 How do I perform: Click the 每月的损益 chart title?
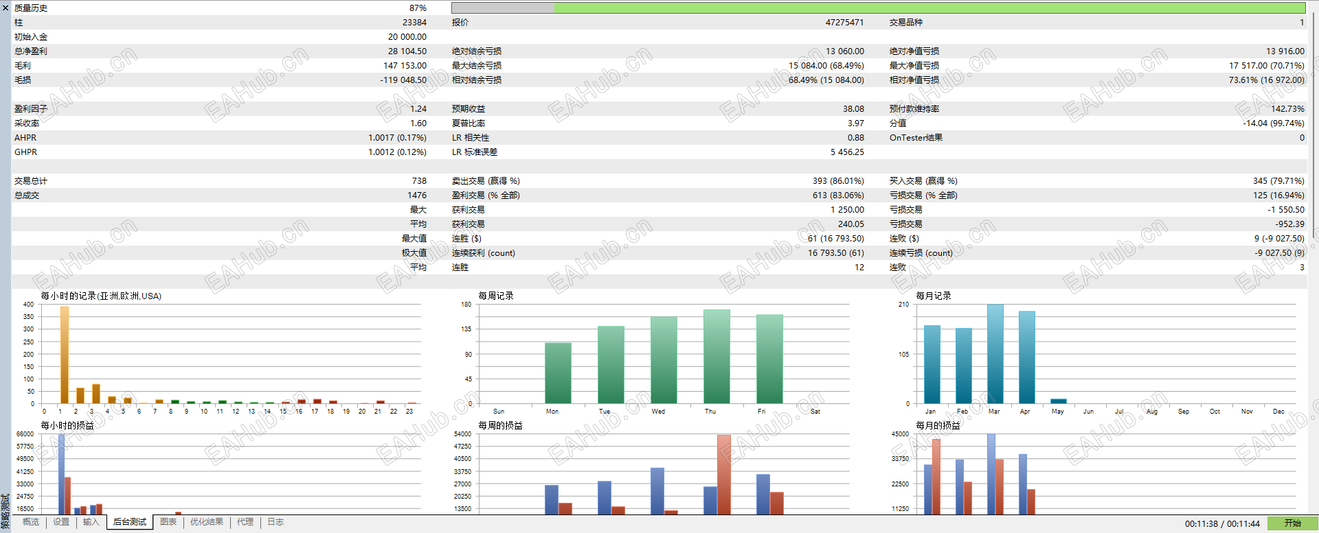click(x=938, y=425)
